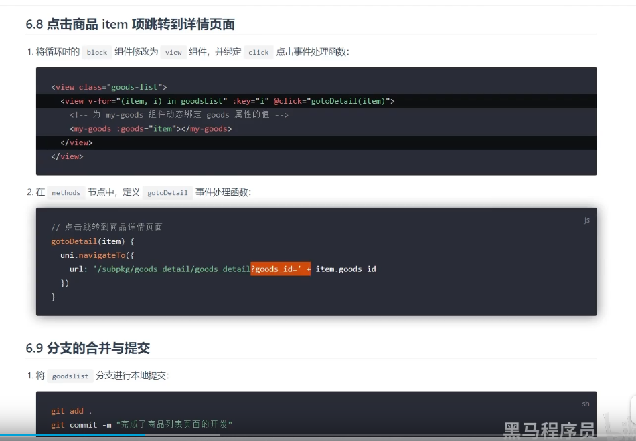Click "item.goods_id" in the url line
Viewport: 636px width, 441px height.
pyautogui.click(x=346, y=269)
